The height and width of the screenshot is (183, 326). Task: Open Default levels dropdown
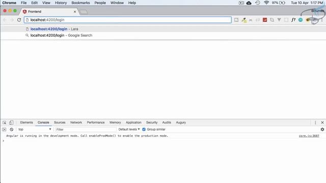point(129,129)
